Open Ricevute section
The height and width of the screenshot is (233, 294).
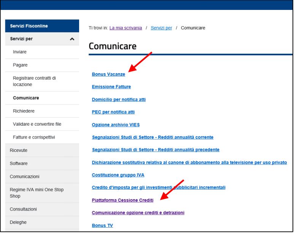point(42,151)
